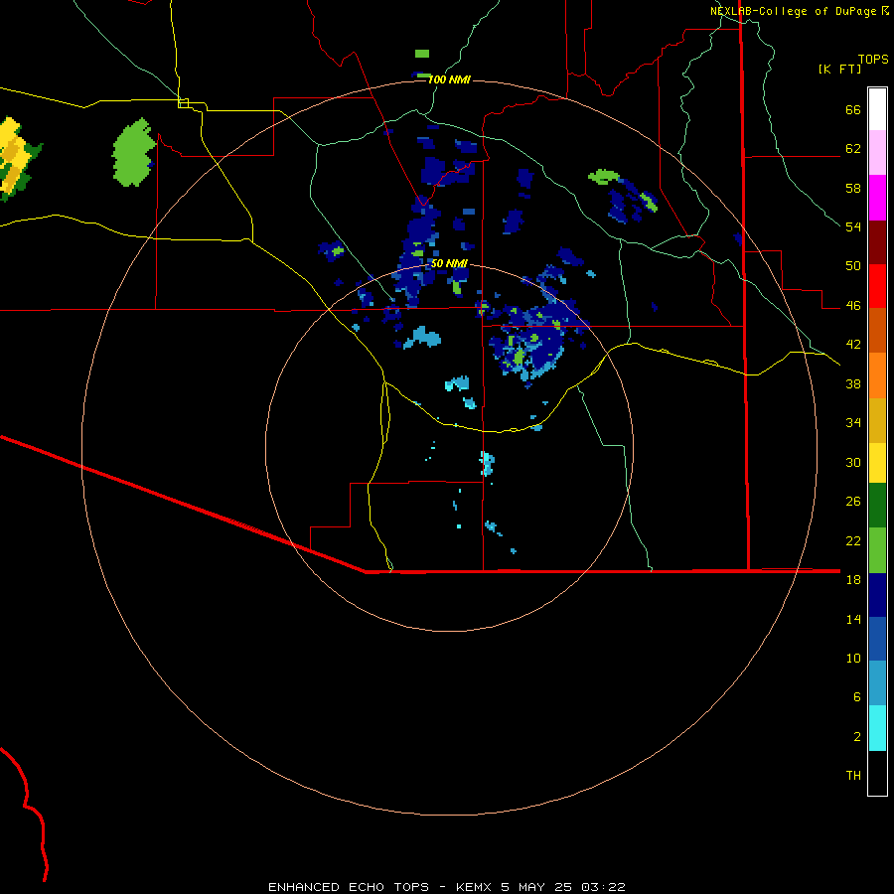This screenshot has width=894, height=894.
Task: Click the '30' legend value
Action: click(853, 462)
